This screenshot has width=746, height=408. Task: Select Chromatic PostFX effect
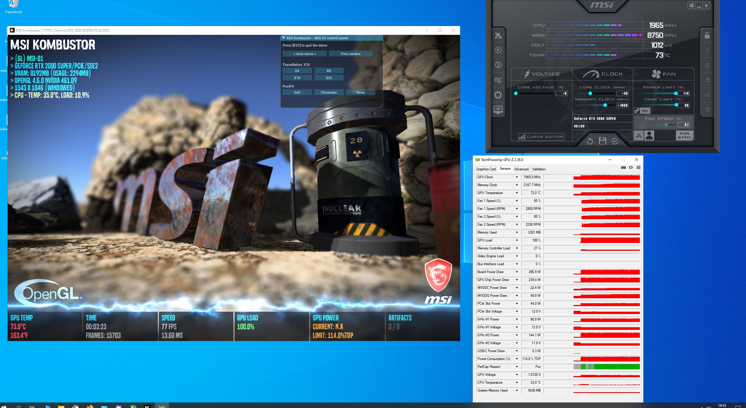(x=329, y=92)
